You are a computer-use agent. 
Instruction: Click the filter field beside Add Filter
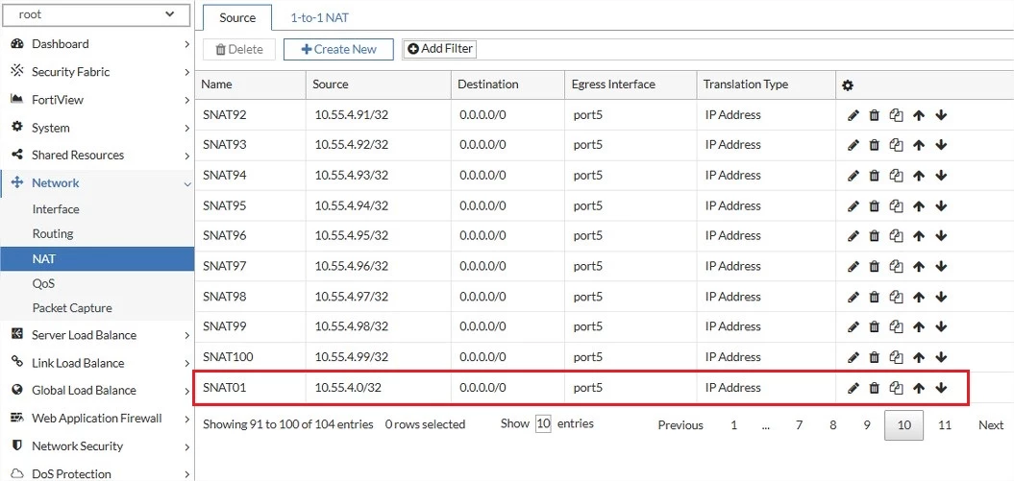745,48
